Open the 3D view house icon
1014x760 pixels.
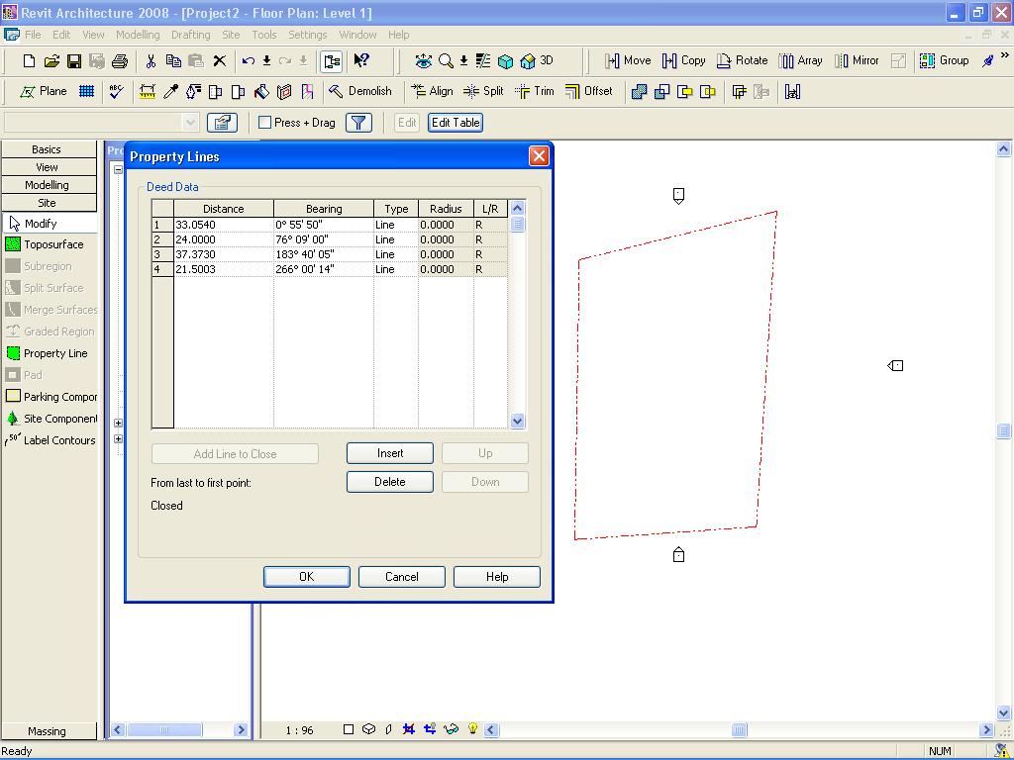pos(528,61)
